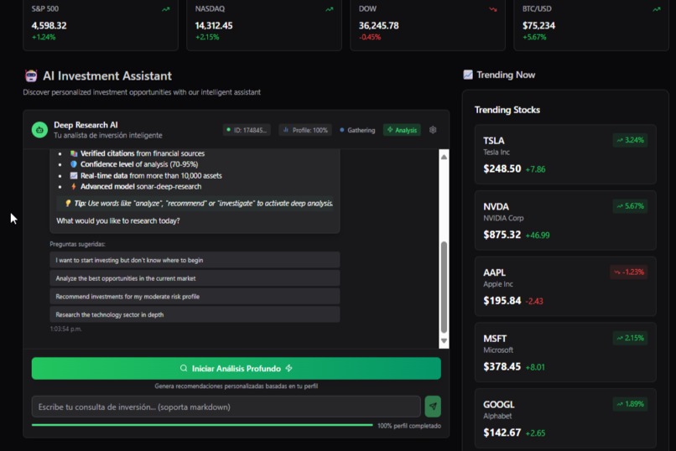
Task: Click "Genera recomendaciones personalizadas basadas en tu perfil"
Action: click(x=237, y=386)
